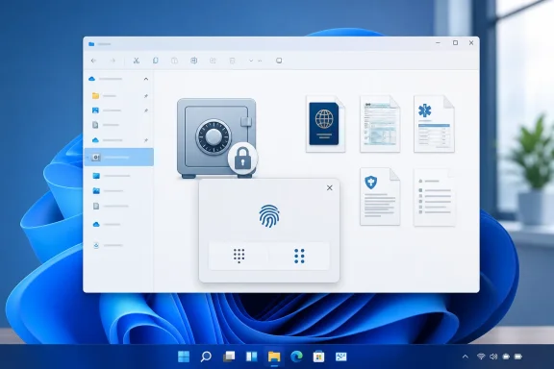Collapse the cloud section with its chevron

click(x=146, y=79)
